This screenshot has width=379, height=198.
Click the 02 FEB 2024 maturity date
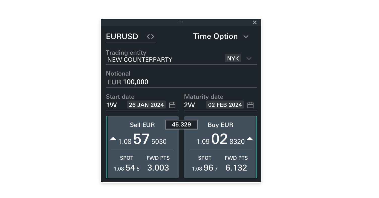[x=225, y=105]
